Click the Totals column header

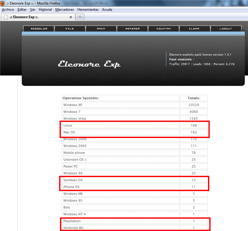click(x=194, y=98)
